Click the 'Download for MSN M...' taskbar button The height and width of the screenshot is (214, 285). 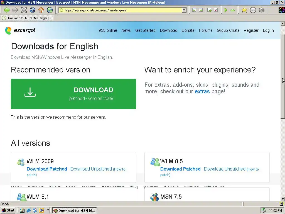pyautogui.click(x=75, y=211)
